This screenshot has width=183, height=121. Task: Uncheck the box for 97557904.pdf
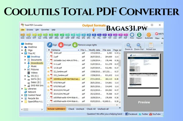coord(48,83)
